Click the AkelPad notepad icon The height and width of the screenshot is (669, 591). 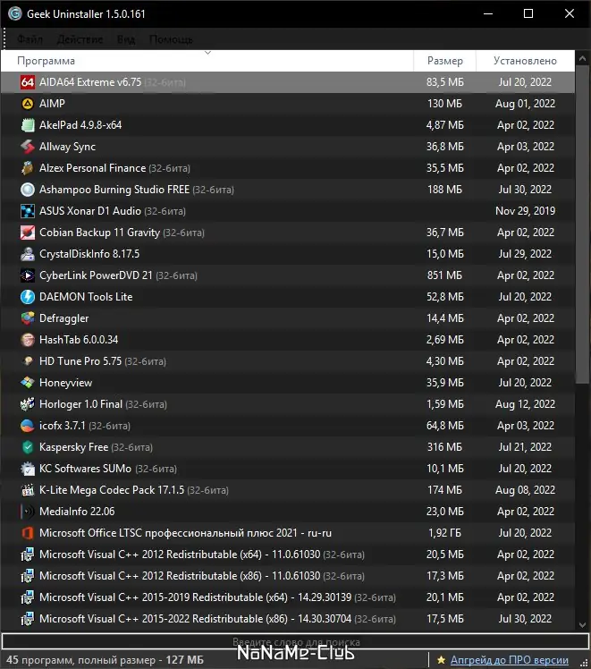pyautogui.click(x=28, y=125)
